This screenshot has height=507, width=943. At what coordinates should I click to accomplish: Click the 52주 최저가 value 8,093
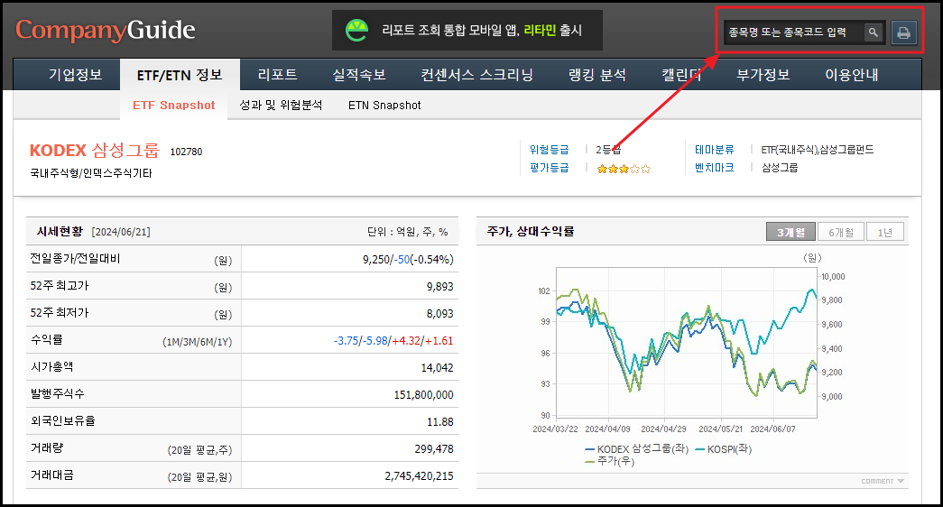440,313
